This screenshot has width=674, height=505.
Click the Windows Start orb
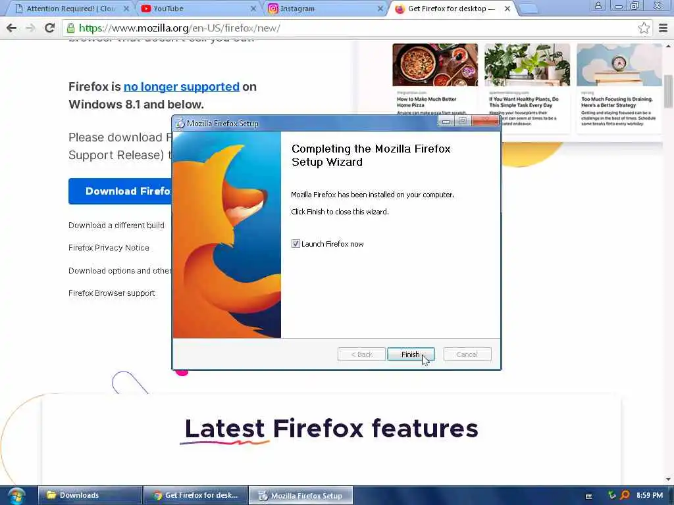[x=16, y=496]
